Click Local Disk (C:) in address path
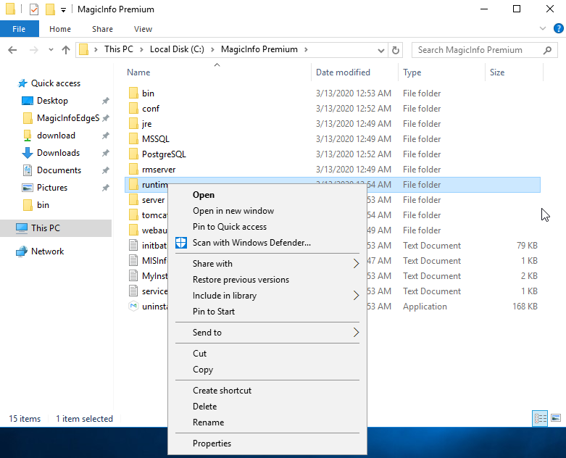 pos(177,49)
